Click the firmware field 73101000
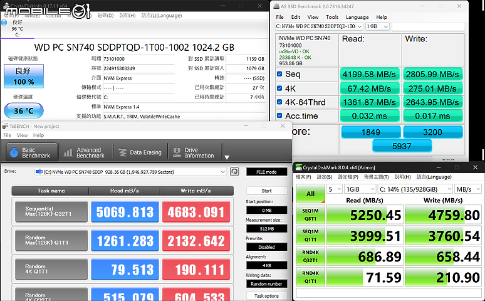Viewport: 485px width, 301px height. pyautogui.click(x=138, y=59)
